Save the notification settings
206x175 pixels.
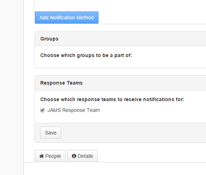51,133
